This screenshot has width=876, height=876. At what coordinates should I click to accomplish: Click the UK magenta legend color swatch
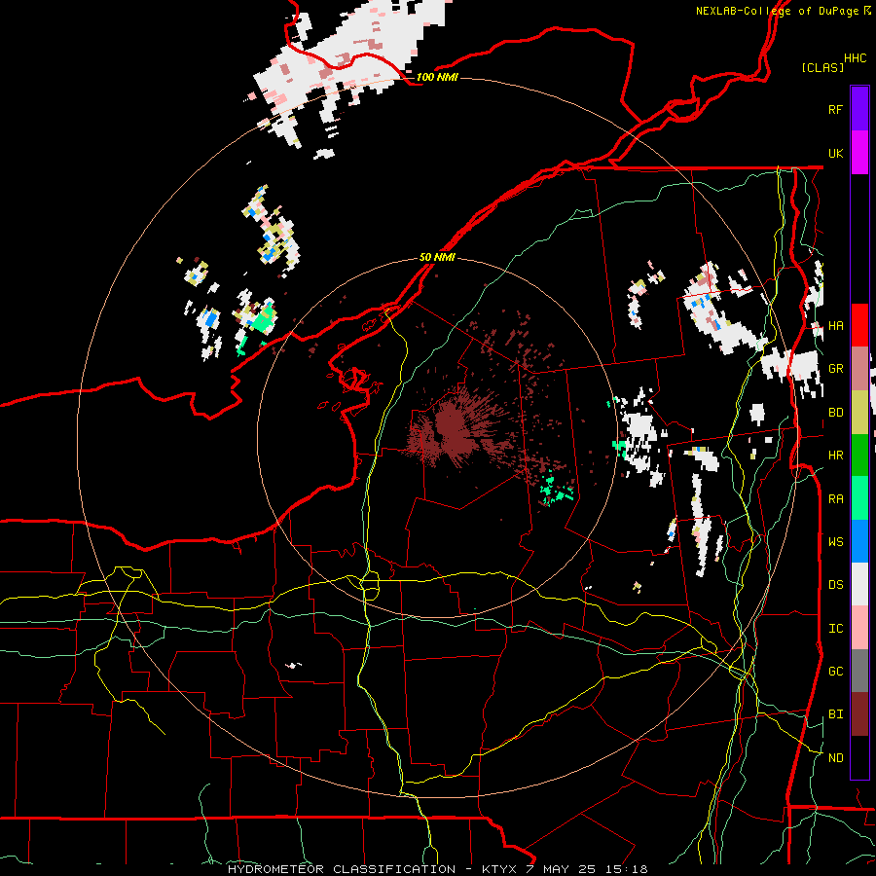[859, 153]
